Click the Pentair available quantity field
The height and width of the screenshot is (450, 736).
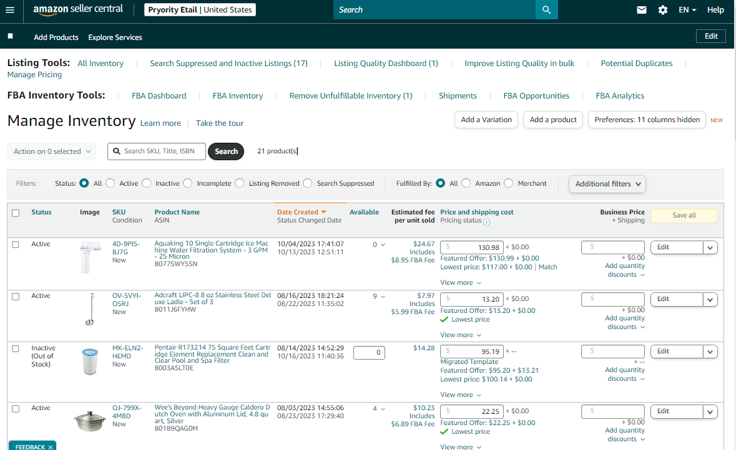369,353
